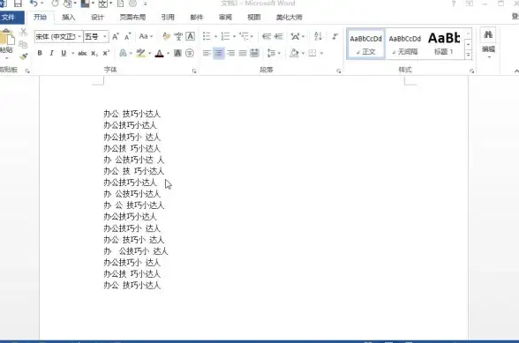Show paragraph marks with the pilcrow icon
Screen dimensions: 519x343
pos(335,36)
